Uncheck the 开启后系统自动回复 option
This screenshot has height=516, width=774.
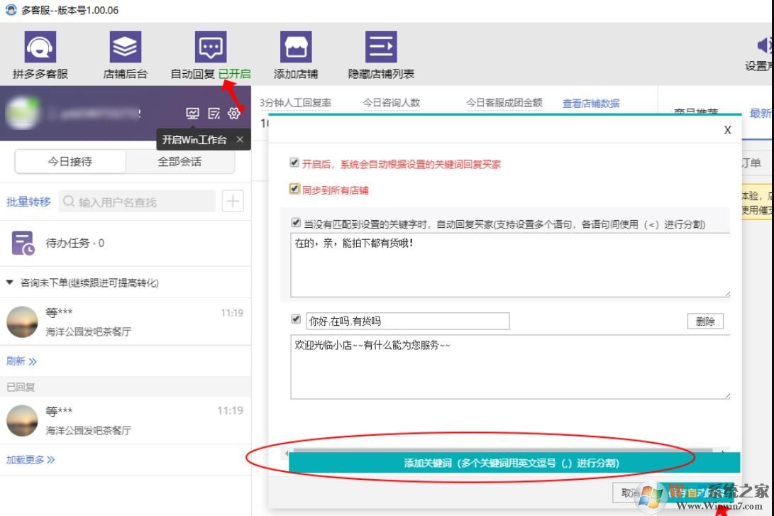click(294, 162)
